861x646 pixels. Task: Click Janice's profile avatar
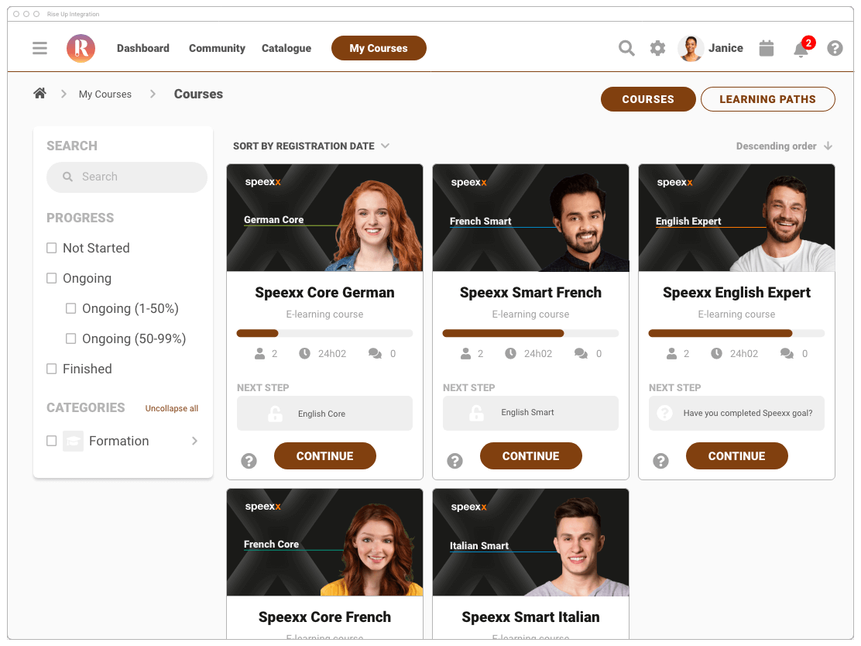tap(691, 48)
